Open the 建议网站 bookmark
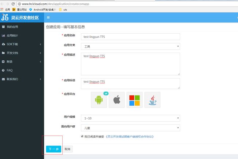The width and height of the screenshot is (238, 159). pyautogui.click(x=19, y=10)
